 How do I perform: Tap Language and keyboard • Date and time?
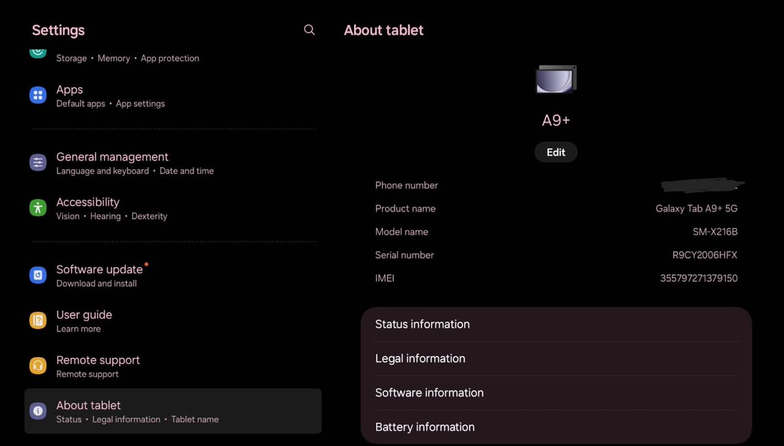pos(135,171)
